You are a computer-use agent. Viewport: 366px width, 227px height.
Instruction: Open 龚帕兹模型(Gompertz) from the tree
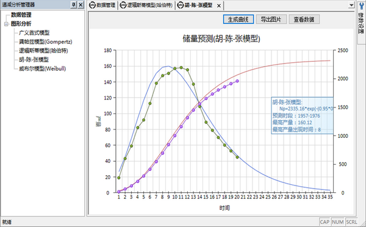click(x=46, y=41)
